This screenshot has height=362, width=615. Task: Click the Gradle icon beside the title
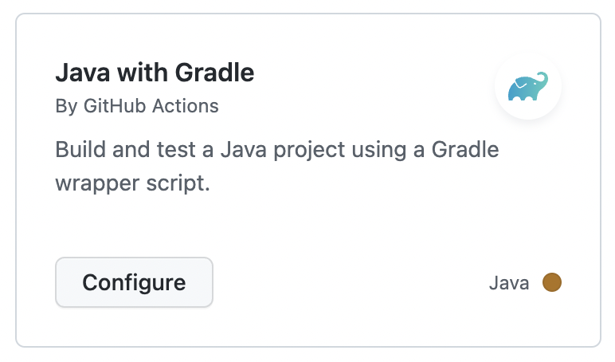click(527, 86)
